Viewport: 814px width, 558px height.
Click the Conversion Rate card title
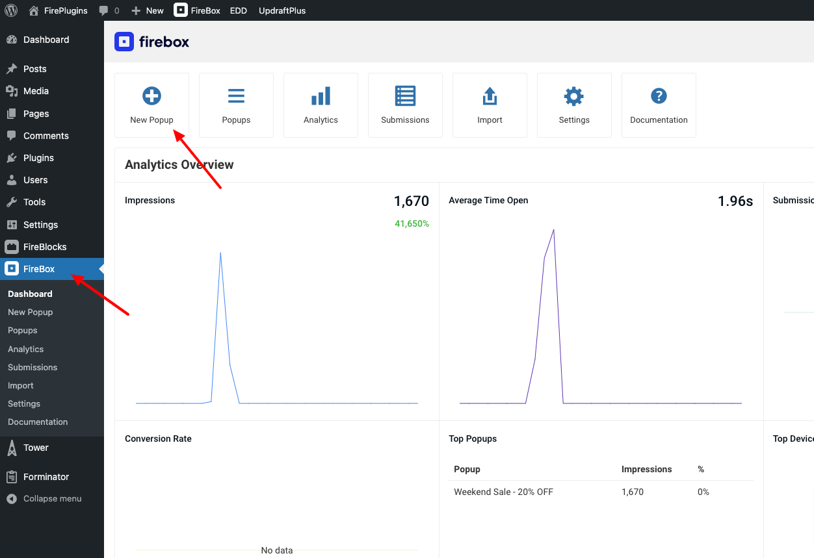[x=158, y=438]
